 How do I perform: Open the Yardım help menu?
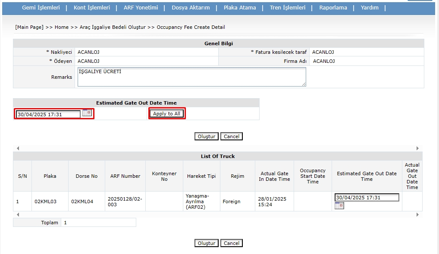(370, 8)
